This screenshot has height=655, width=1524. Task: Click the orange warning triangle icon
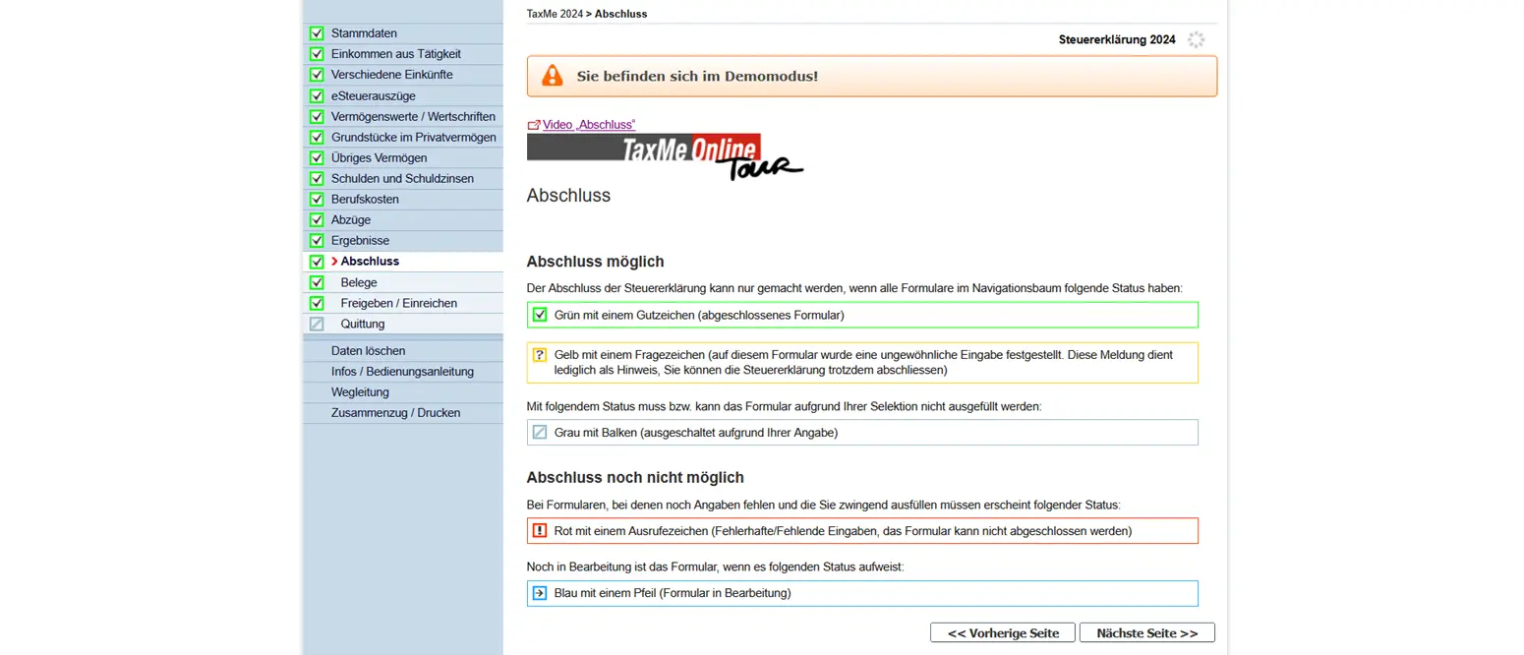pyautogui.click(x=553, y=76)
